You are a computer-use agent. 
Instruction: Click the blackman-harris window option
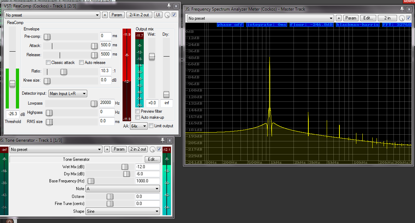tap(357, 25)
